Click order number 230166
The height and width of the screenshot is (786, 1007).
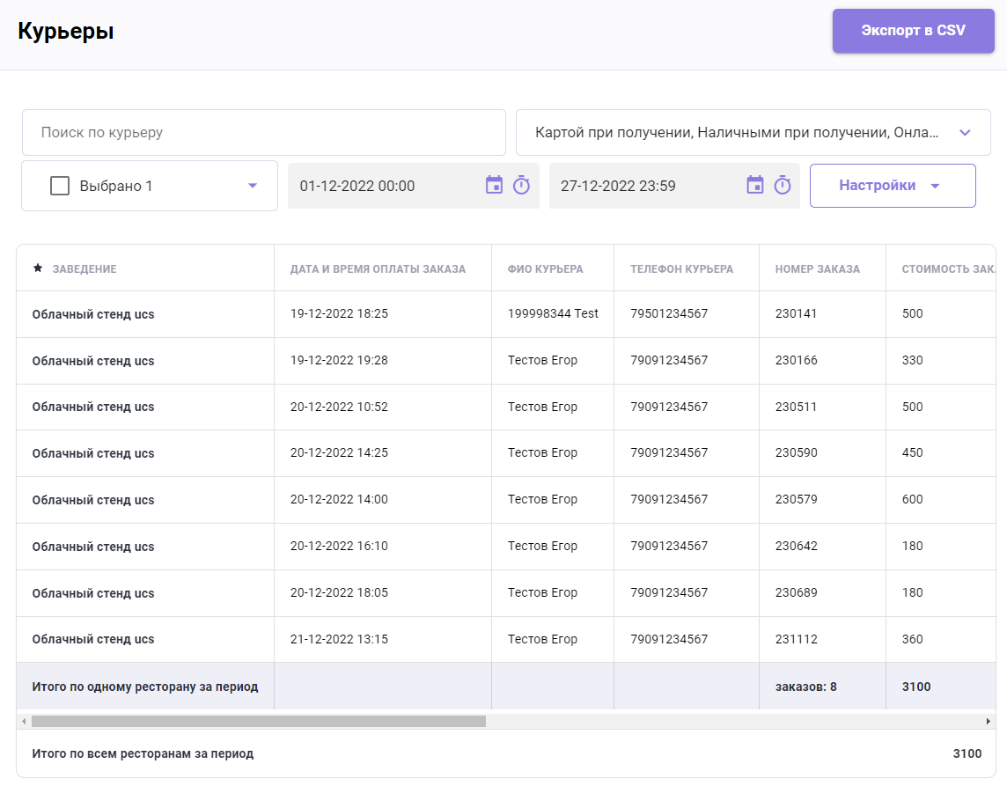797,360
